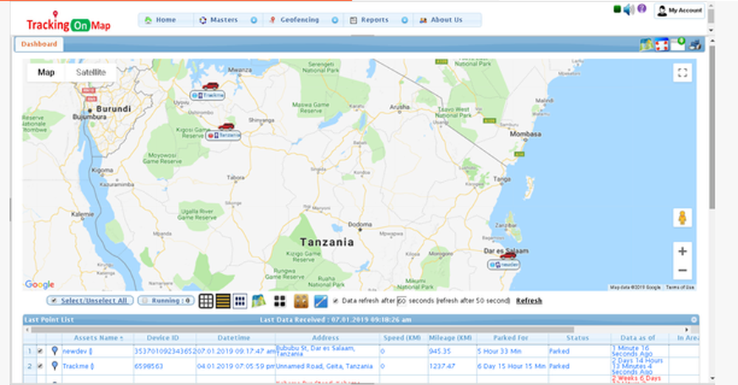This screenshot has width=738, height=385.
Task: Click the location pin in newdev row
Action: click(x=55, y=350)
